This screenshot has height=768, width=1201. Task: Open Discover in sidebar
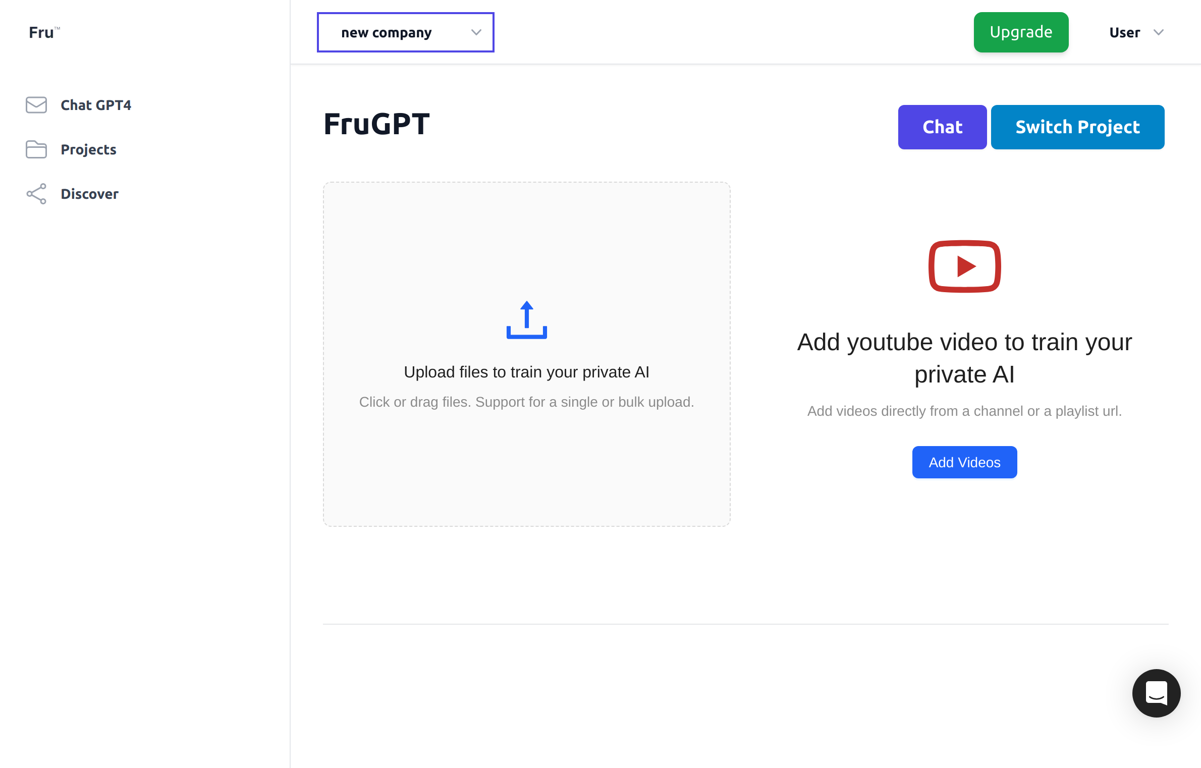[89, 194]
